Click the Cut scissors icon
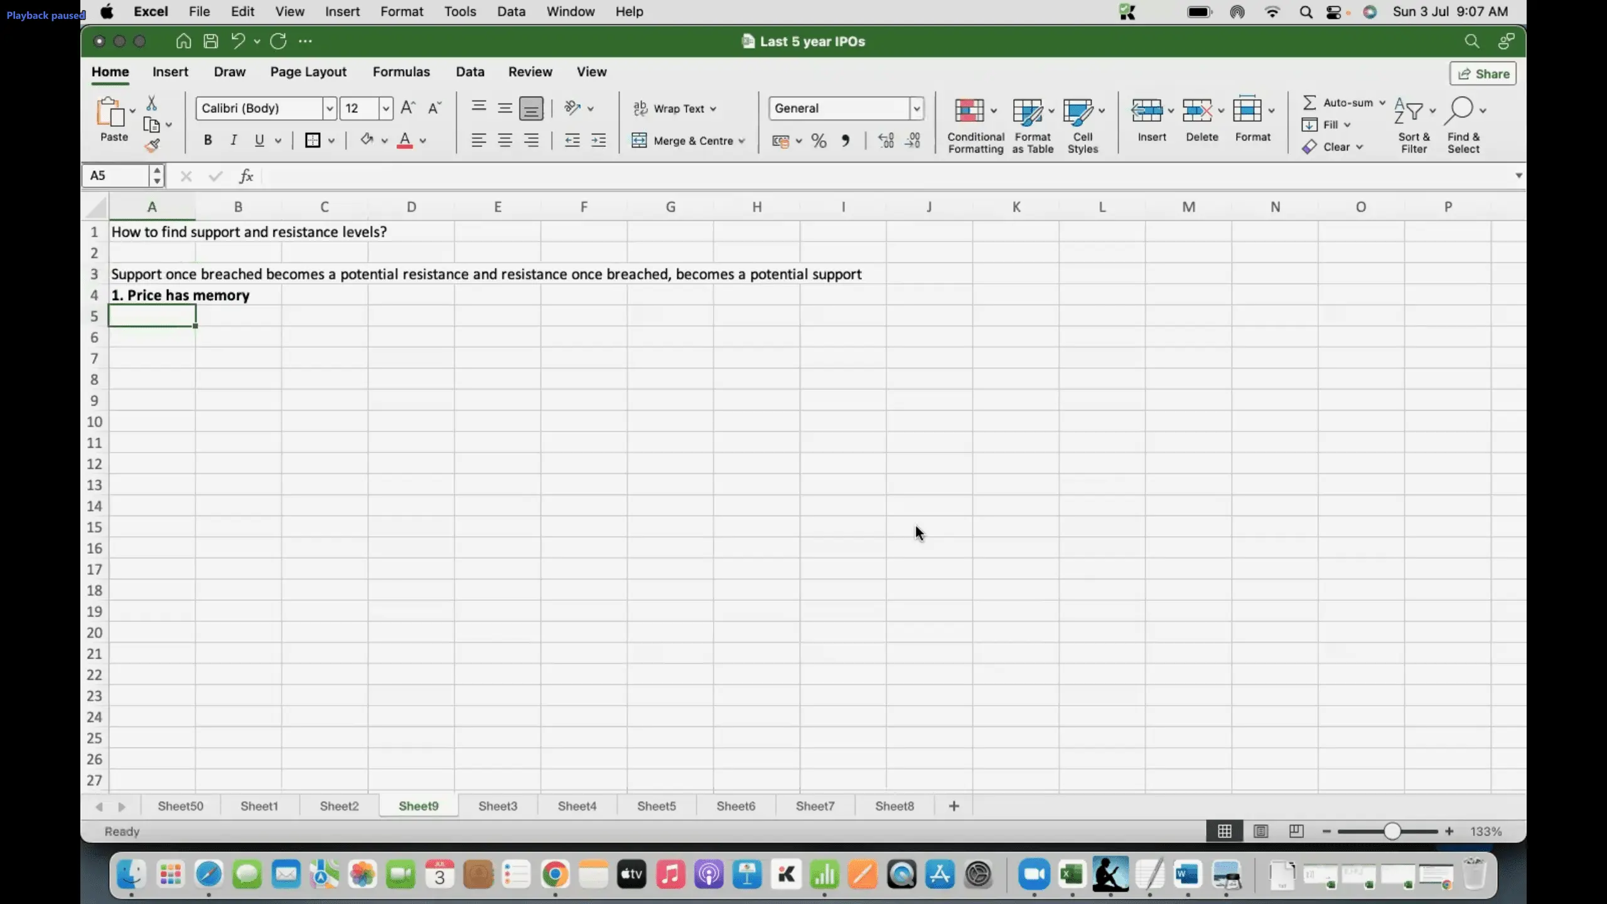 (151, 103)
